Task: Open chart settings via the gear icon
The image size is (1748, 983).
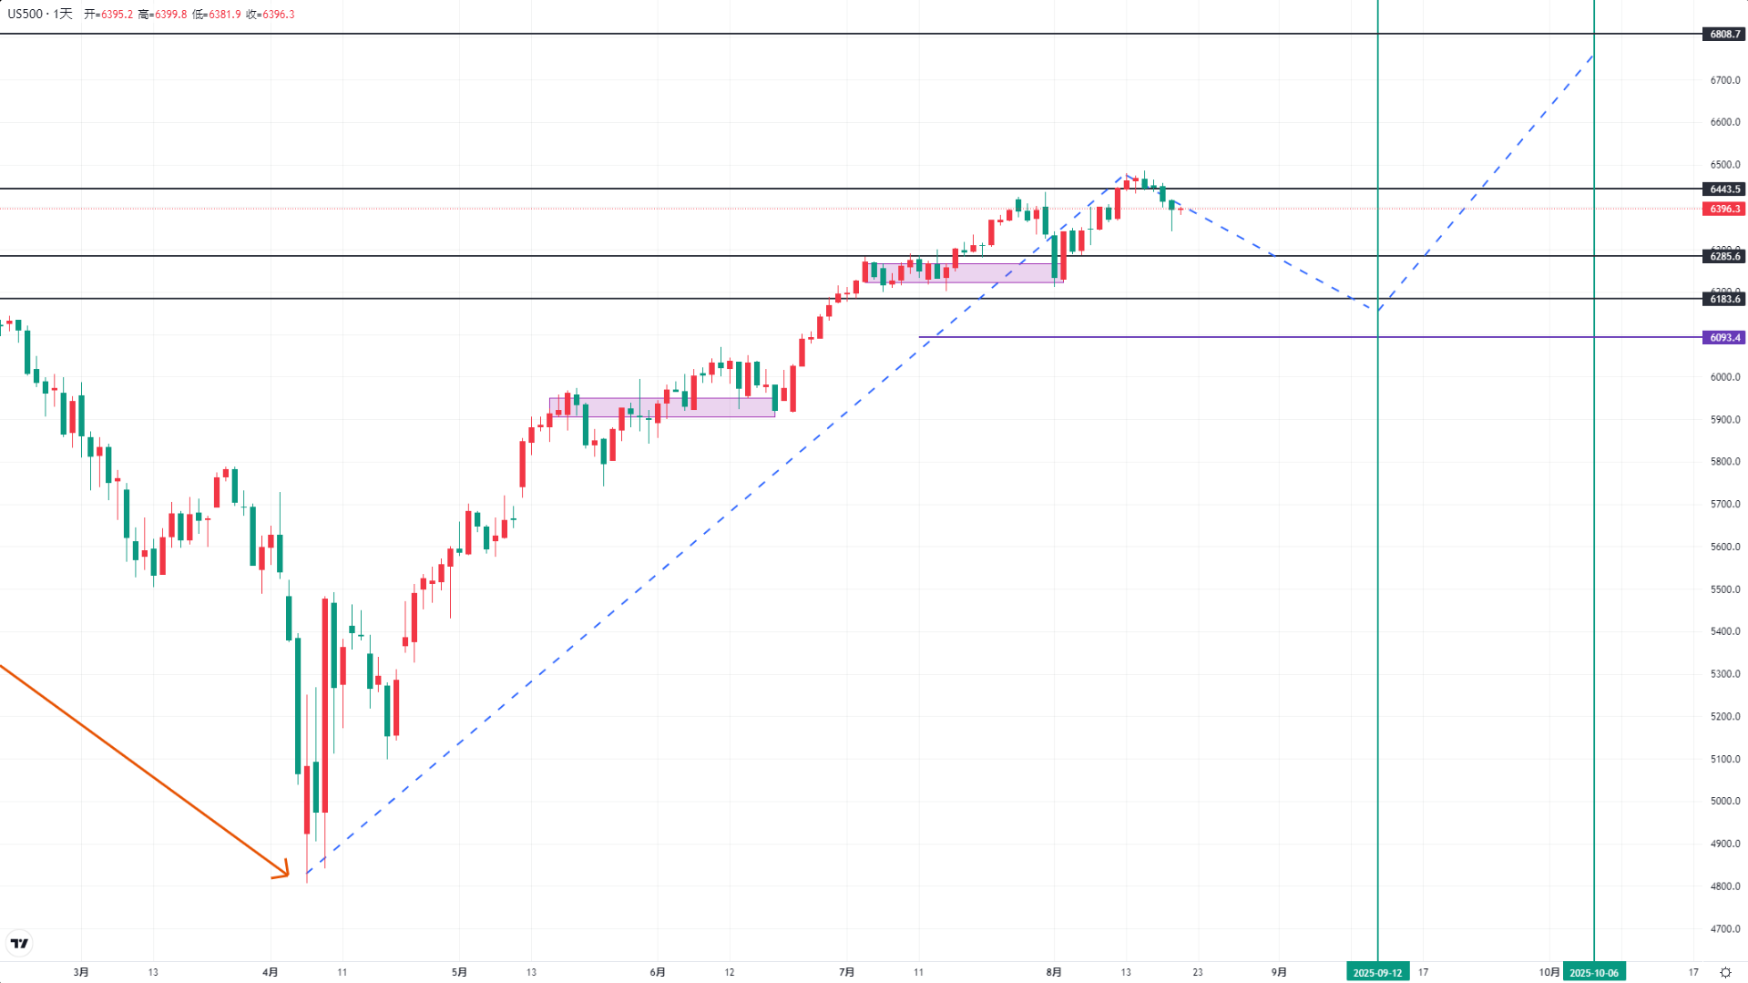Action: pos(1724,972)
